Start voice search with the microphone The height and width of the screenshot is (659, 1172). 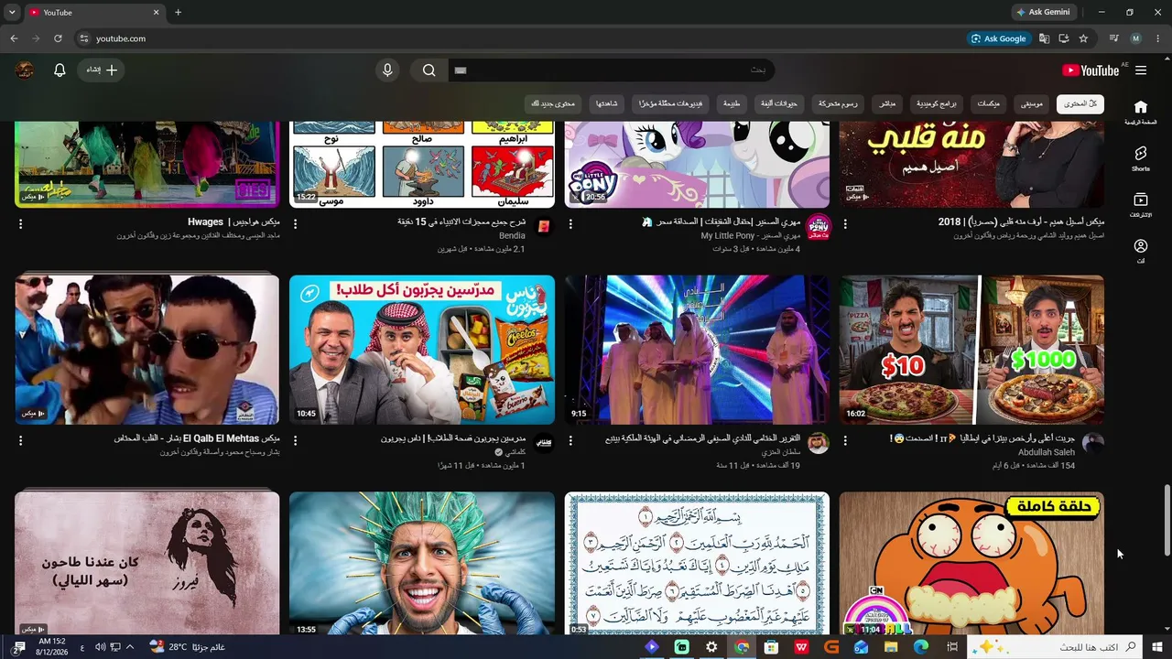387,70
